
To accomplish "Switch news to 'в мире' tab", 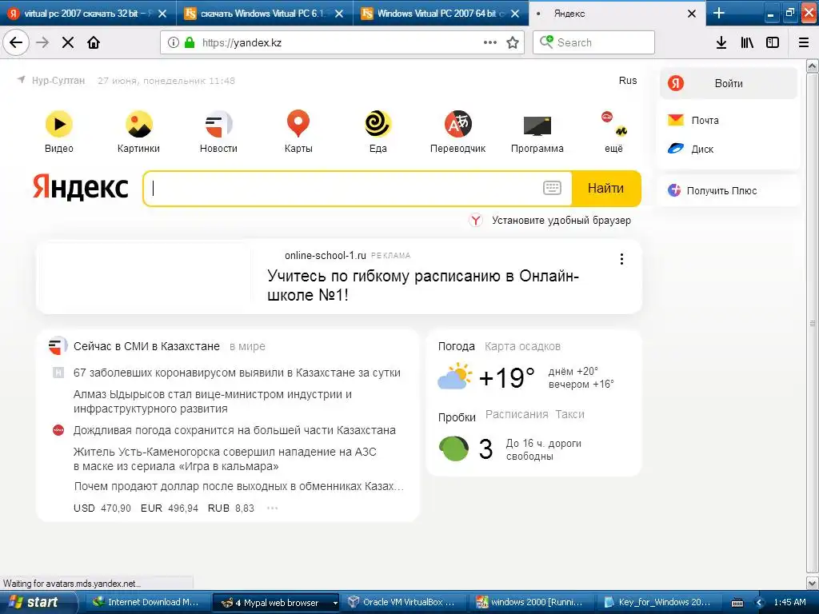I will click(248, 346).
